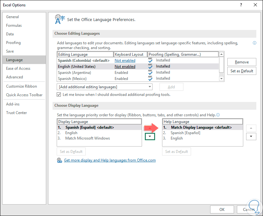Select Match Microsoft Windows display language
The height and width of the screenshot is (216, 263).
tap(99, 138)
